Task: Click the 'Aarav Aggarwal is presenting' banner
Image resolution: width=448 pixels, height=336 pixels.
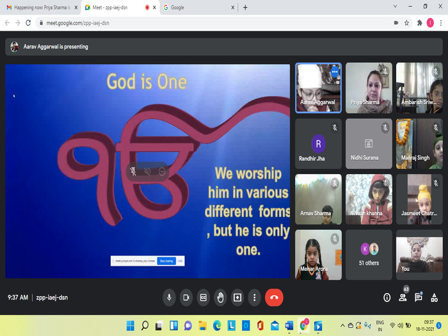Action: point(224,47)
